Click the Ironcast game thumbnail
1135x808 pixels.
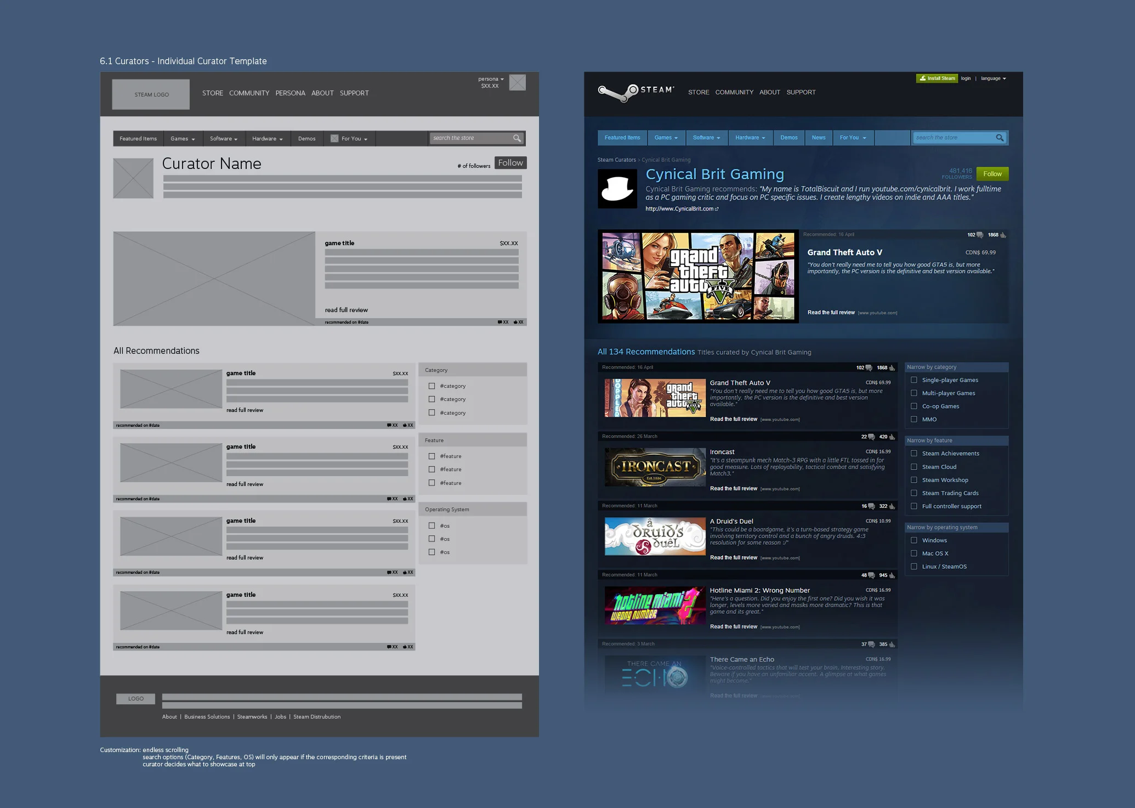pyautogui.click(x=655, y=467)
